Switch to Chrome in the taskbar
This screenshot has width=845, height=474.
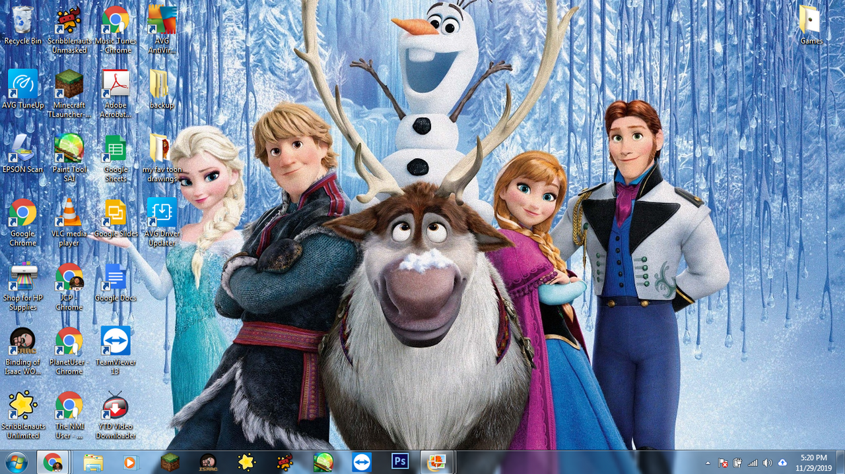click(53, 462)
